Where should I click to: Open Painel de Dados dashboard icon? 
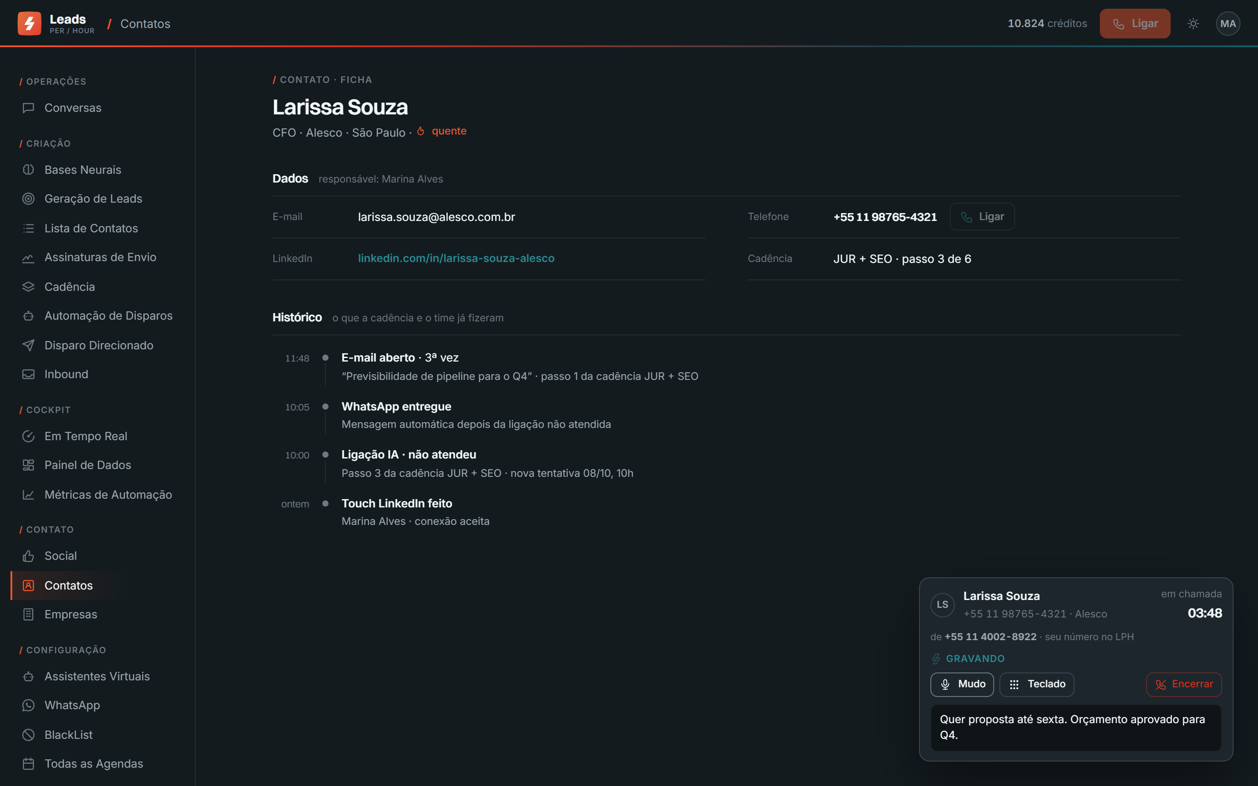click(x=28, y=465)
